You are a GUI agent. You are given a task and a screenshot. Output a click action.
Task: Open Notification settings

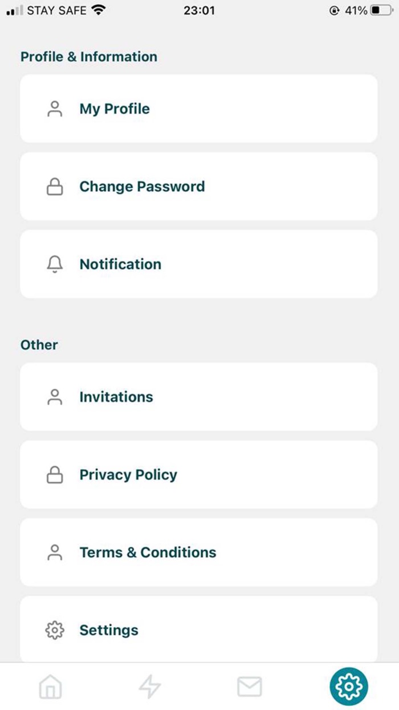[120, 264]
